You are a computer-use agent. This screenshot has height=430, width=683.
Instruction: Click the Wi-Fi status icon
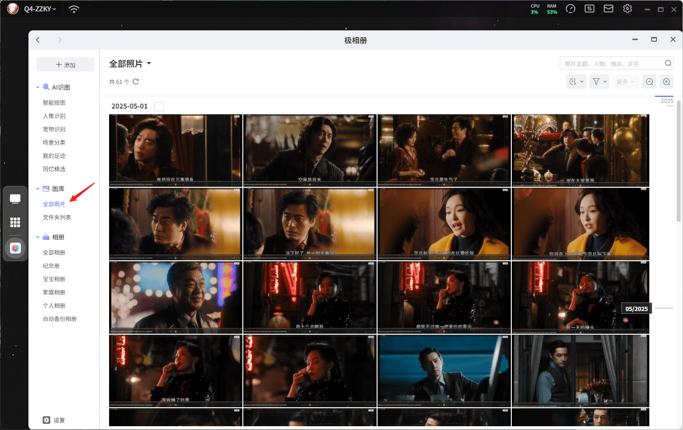coord(74,9)
